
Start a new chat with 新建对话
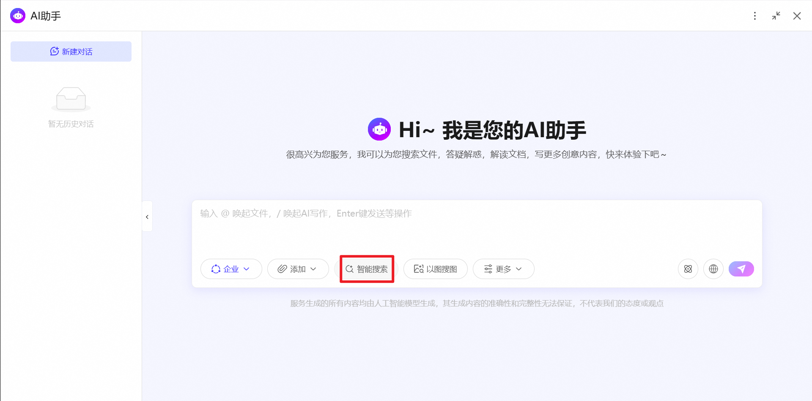point(71,51)
